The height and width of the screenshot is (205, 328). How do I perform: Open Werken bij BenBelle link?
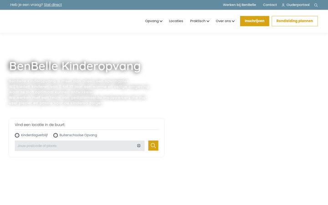pos(239,5)
